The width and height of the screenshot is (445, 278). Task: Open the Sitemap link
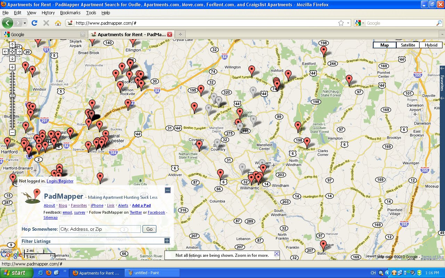50,218
